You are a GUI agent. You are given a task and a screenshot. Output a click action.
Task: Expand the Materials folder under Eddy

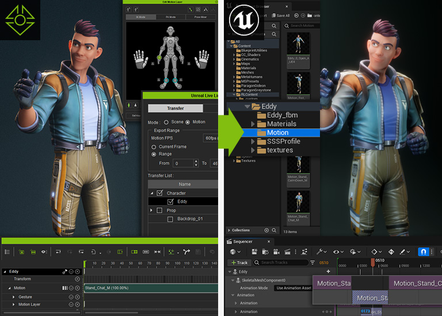point(253,124)
